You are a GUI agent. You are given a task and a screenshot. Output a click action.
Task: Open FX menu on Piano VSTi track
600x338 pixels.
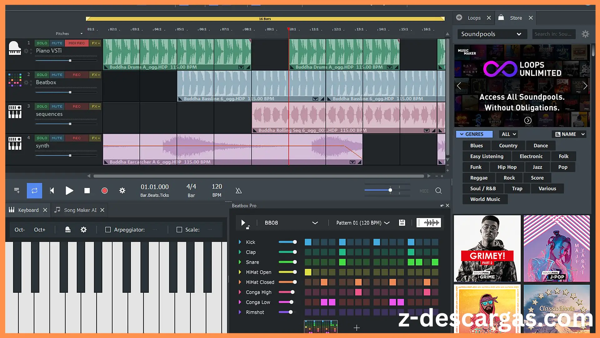96,43
